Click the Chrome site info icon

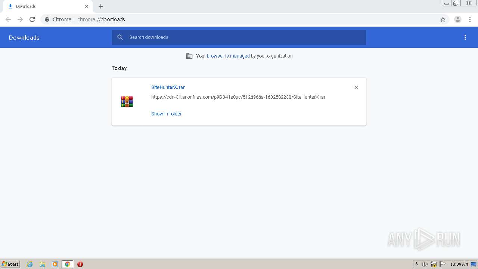click(47, 19)
